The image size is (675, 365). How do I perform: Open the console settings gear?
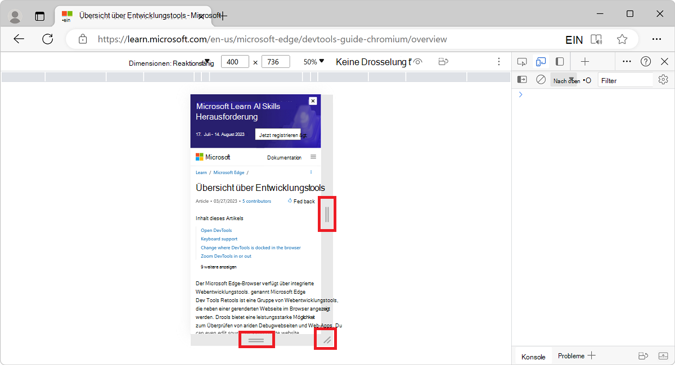pyautogui.click(x=663, y=80)
